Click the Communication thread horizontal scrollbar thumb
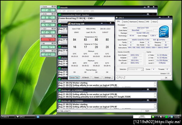This screenshot has height=125, width=182. 84,21
